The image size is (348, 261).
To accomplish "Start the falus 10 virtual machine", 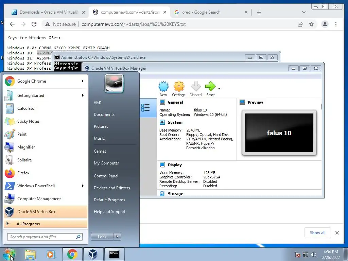I will pyautogui.click(x=210, y=89).
